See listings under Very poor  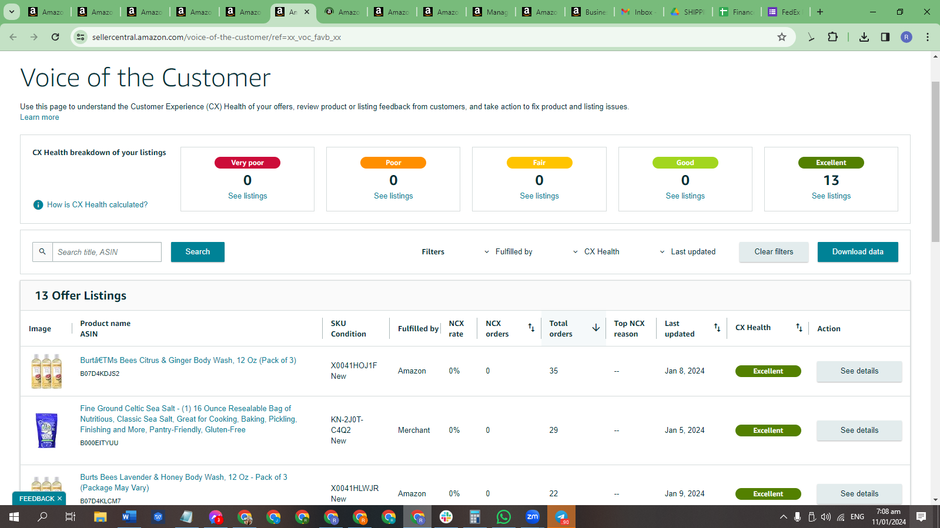point(247,196)
